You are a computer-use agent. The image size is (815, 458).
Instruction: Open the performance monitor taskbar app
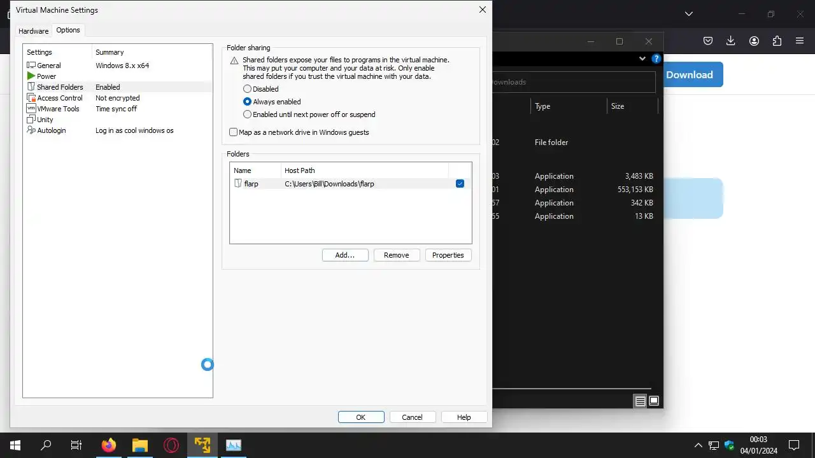click(x=234, y=445)
